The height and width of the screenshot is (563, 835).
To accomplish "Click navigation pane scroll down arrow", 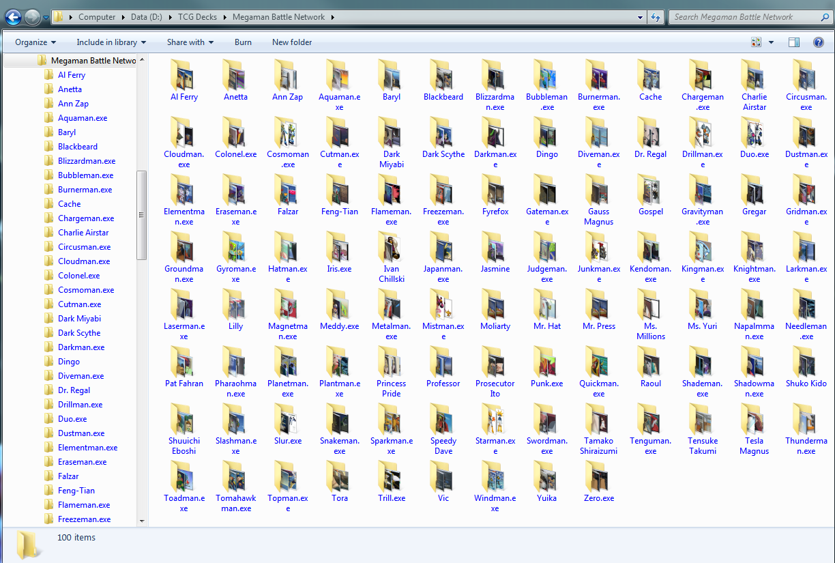I will (142, 521).
